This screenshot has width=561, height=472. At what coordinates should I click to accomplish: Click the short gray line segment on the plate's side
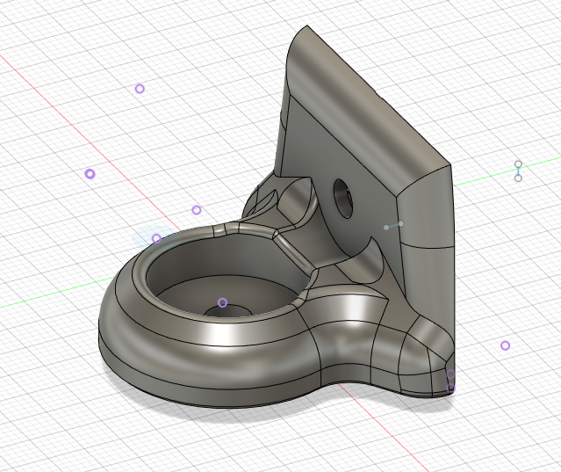coord(393,226)
